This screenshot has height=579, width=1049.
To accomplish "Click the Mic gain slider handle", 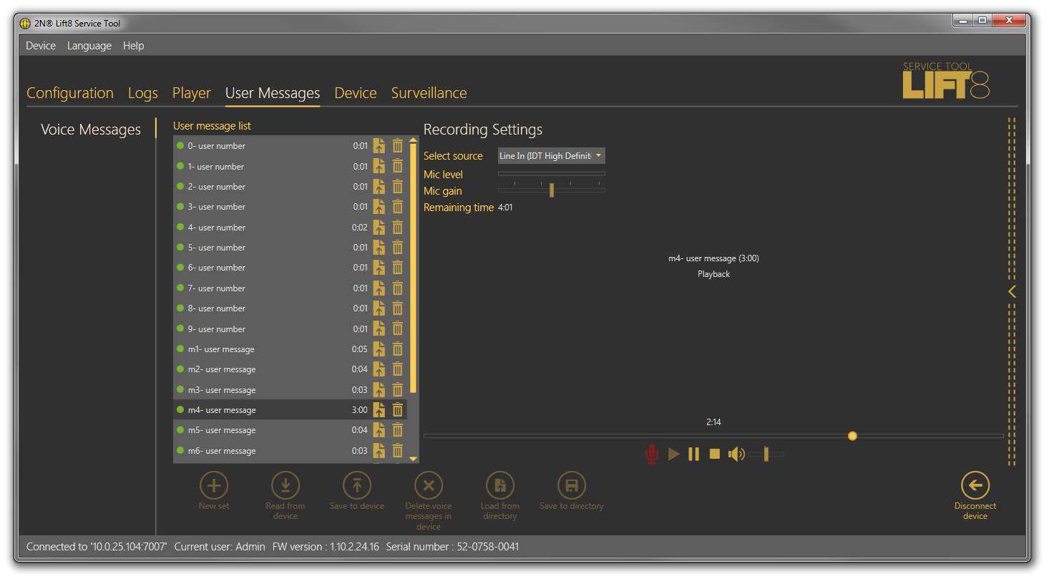I will tap(552, 190).
